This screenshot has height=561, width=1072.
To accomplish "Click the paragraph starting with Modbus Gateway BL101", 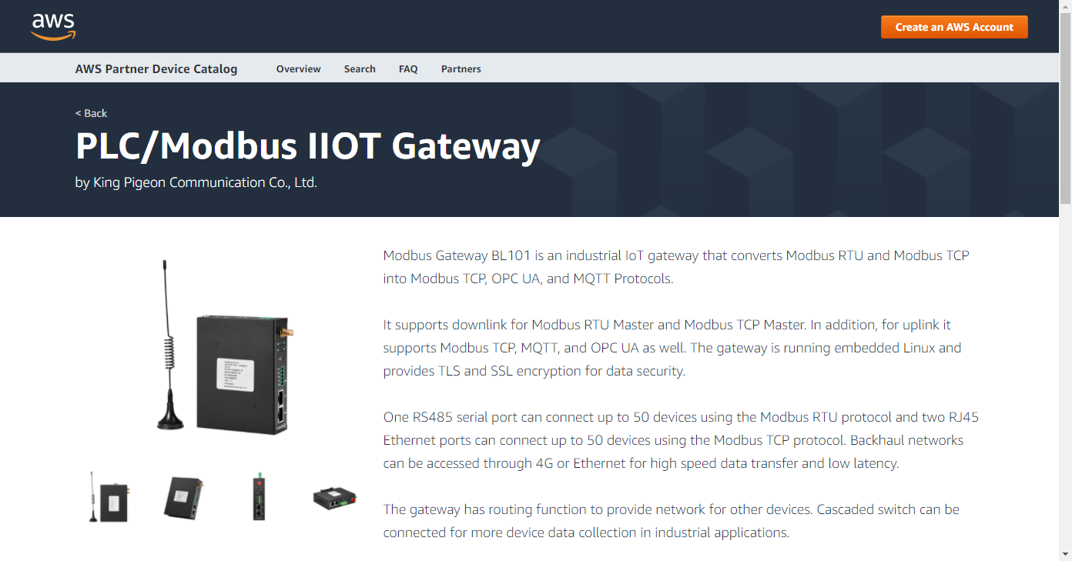I will point(676,267).
